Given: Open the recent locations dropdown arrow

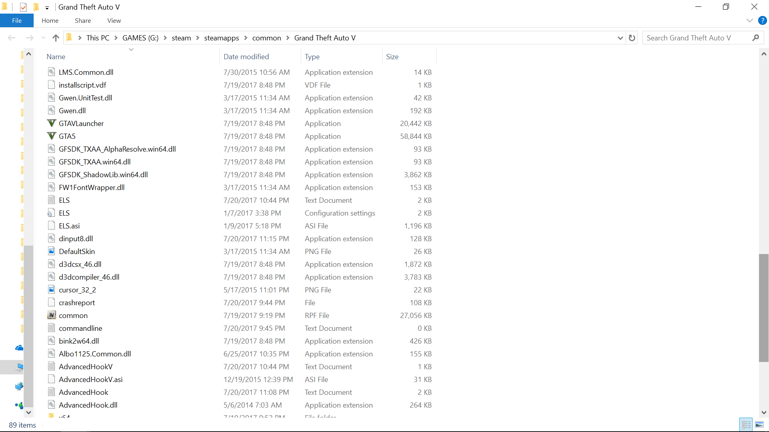Looking at the screenshot, I should pos(43,38).
